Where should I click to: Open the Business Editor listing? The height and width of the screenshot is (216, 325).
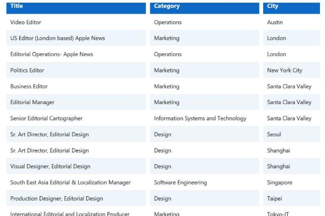point(29,86)
